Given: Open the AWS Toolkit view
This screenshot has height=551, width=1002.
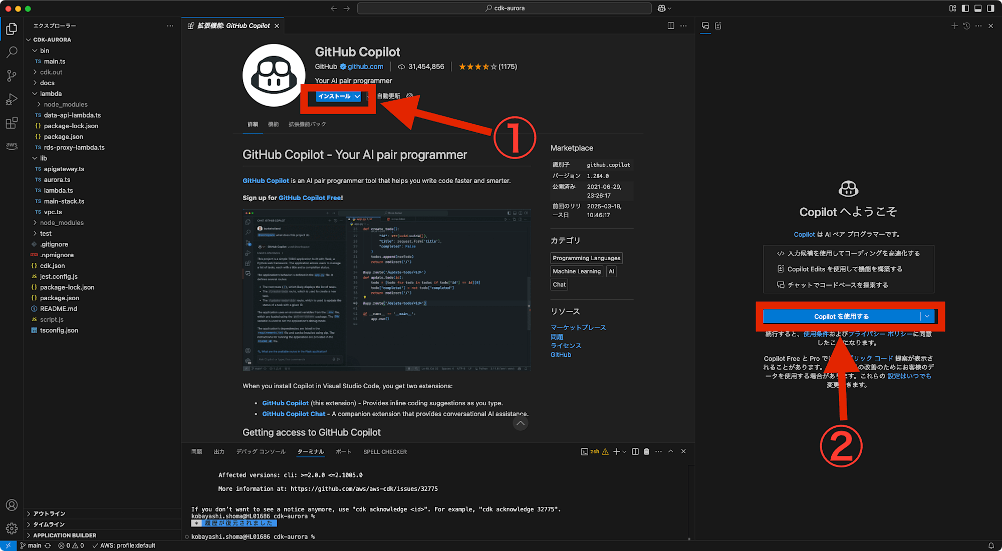Looking at the screenshot, I should pyautogui.click(x=12, y=146).
